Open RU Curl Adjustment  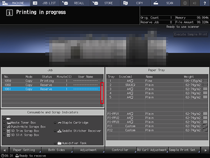152,150
